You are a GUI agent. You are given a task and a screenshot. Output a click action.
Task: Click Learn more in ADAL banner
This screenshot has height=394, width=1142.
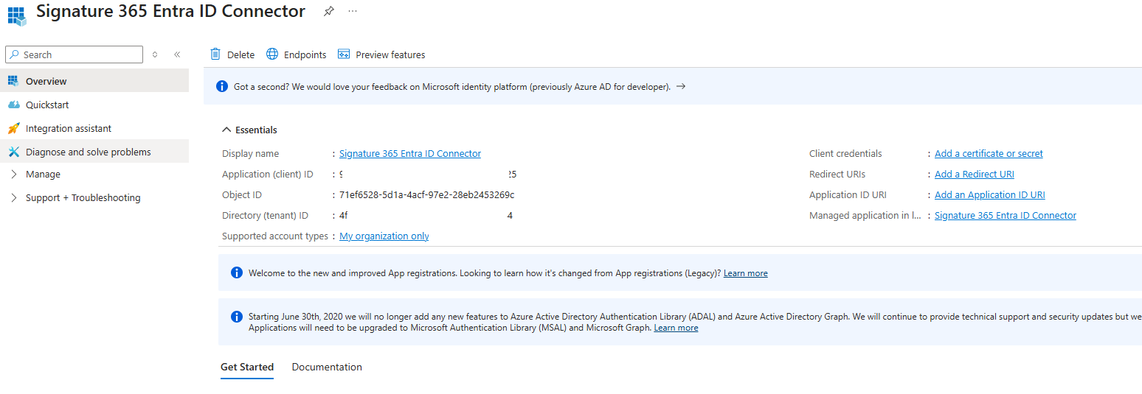[676, 328]
